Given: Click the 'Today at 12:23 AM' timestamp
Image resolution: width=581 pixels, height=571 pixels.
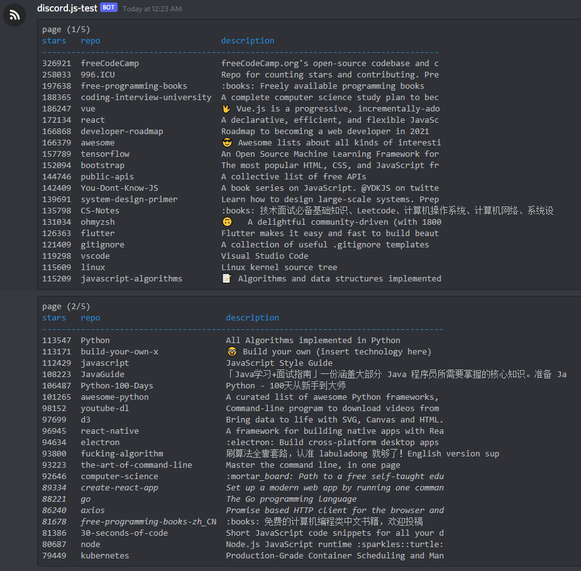Looking at the screenshot, I should point(152,9).
